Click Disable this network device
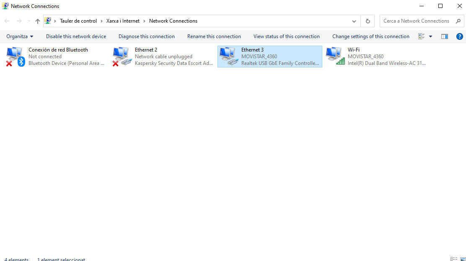The width and height of the screenshot is (466, 261). coord(76,36)
